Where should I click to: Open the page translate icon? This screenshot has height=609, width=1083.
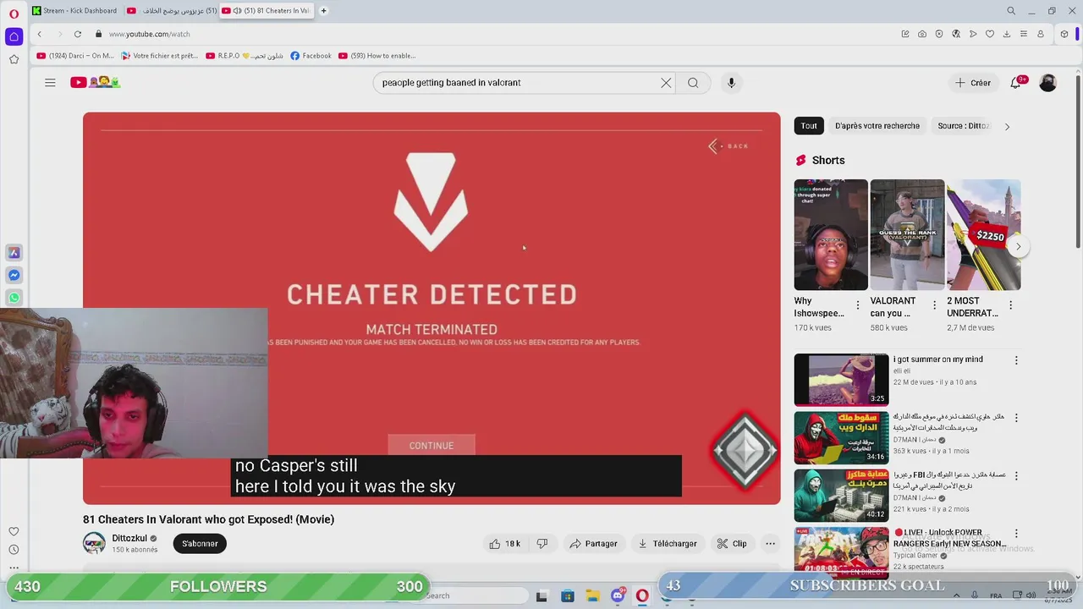tap(956, 34)
